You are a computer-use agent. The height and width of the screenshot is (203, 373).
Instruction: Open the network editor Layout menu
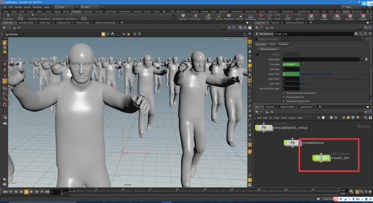292,118
